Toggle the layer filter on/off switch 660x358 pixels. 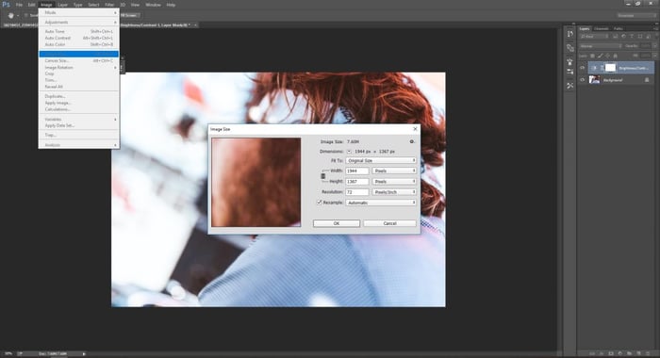point(656,36)
